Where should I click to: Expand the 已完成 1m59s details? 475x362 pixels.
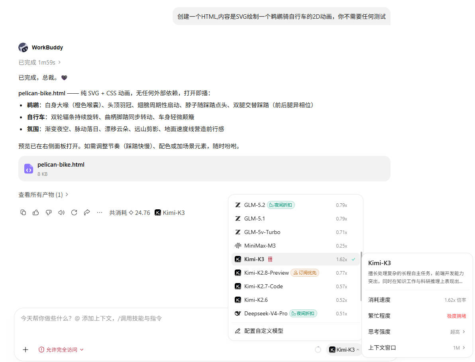pyautogui.click(x=40, y=63)
